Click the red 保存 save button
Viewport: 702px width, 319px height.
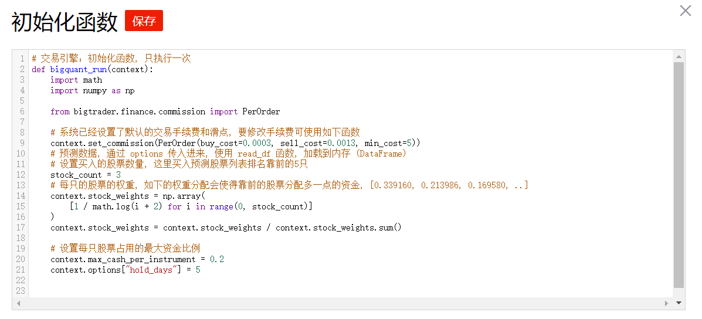tap(144, 21)
